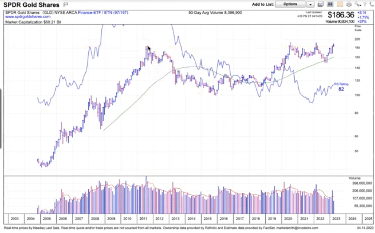The width and height of the screenshot is (375, 233).
Task: Switch to the grid layout icon
Action: click(330, 4)
